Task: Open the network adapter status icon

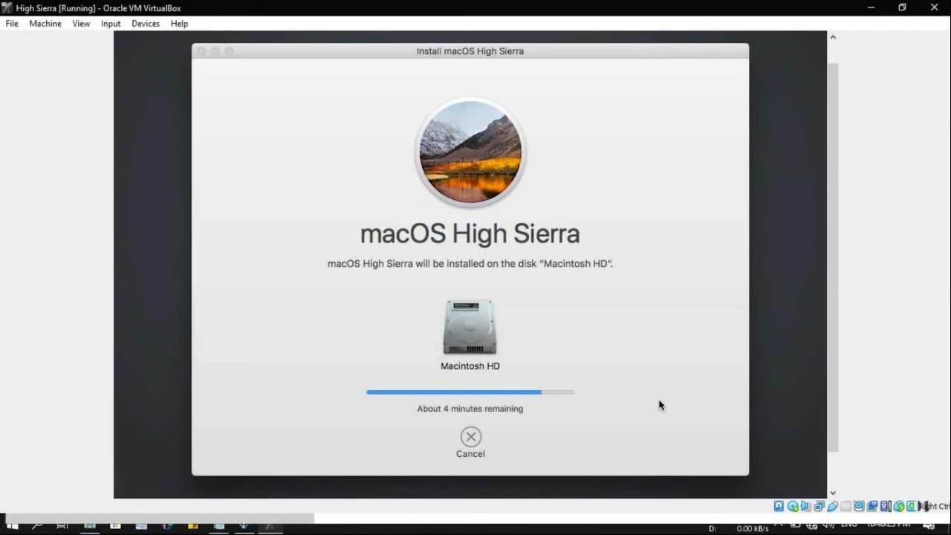Action: click(819, 506)
